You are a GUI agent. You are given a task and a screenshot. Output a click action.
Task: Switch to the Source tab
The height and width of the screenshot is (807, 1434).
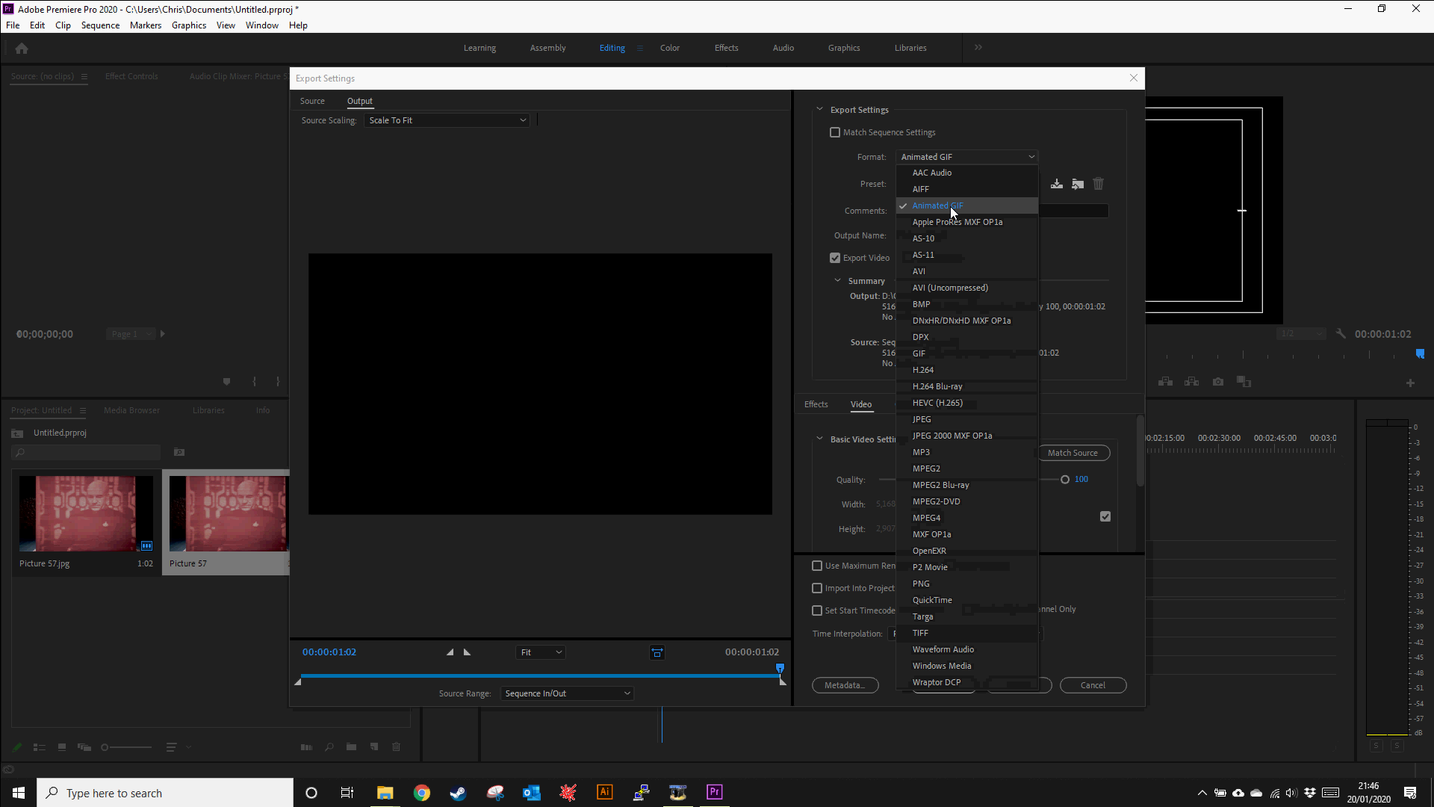[x=312, y=101]
